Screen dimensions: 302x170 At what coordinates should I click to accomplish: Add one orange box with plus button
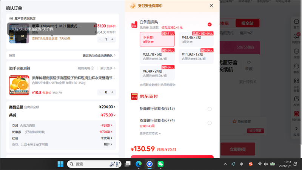(112, 92)
